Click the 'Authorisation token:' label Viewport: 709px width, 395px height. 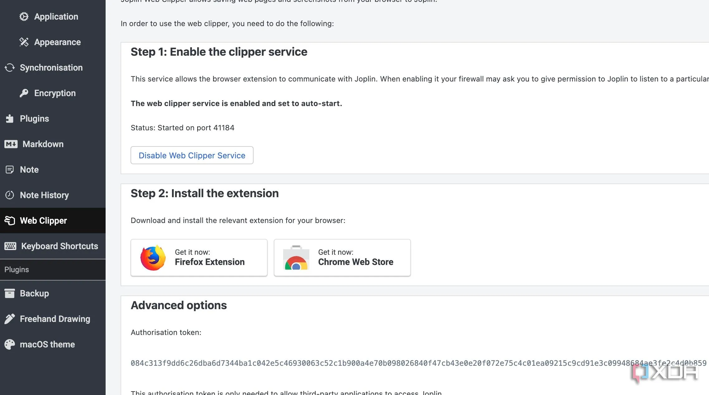[166, 332]
